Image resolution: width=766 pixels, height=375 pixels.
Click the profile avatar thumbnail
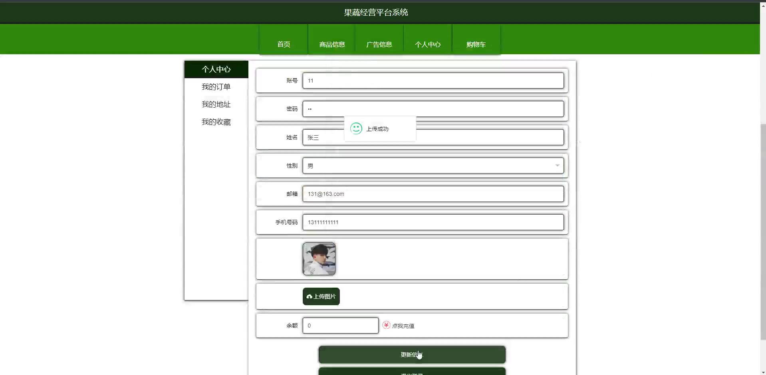(319, 259)
